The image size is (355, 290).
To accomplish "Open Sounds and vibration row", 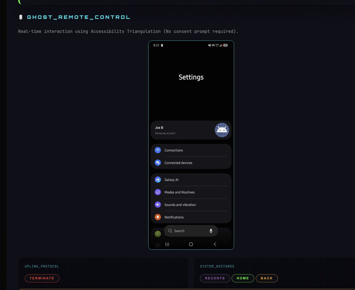I will [x=191, y=205].
